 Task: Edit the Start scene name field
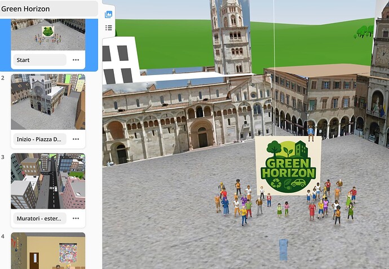point(39,60)
